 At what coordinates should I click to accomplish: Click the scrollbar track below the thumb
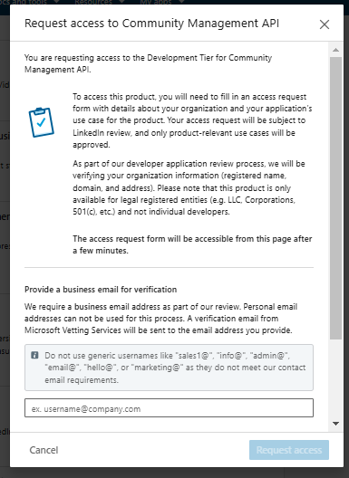coord(336,379)
